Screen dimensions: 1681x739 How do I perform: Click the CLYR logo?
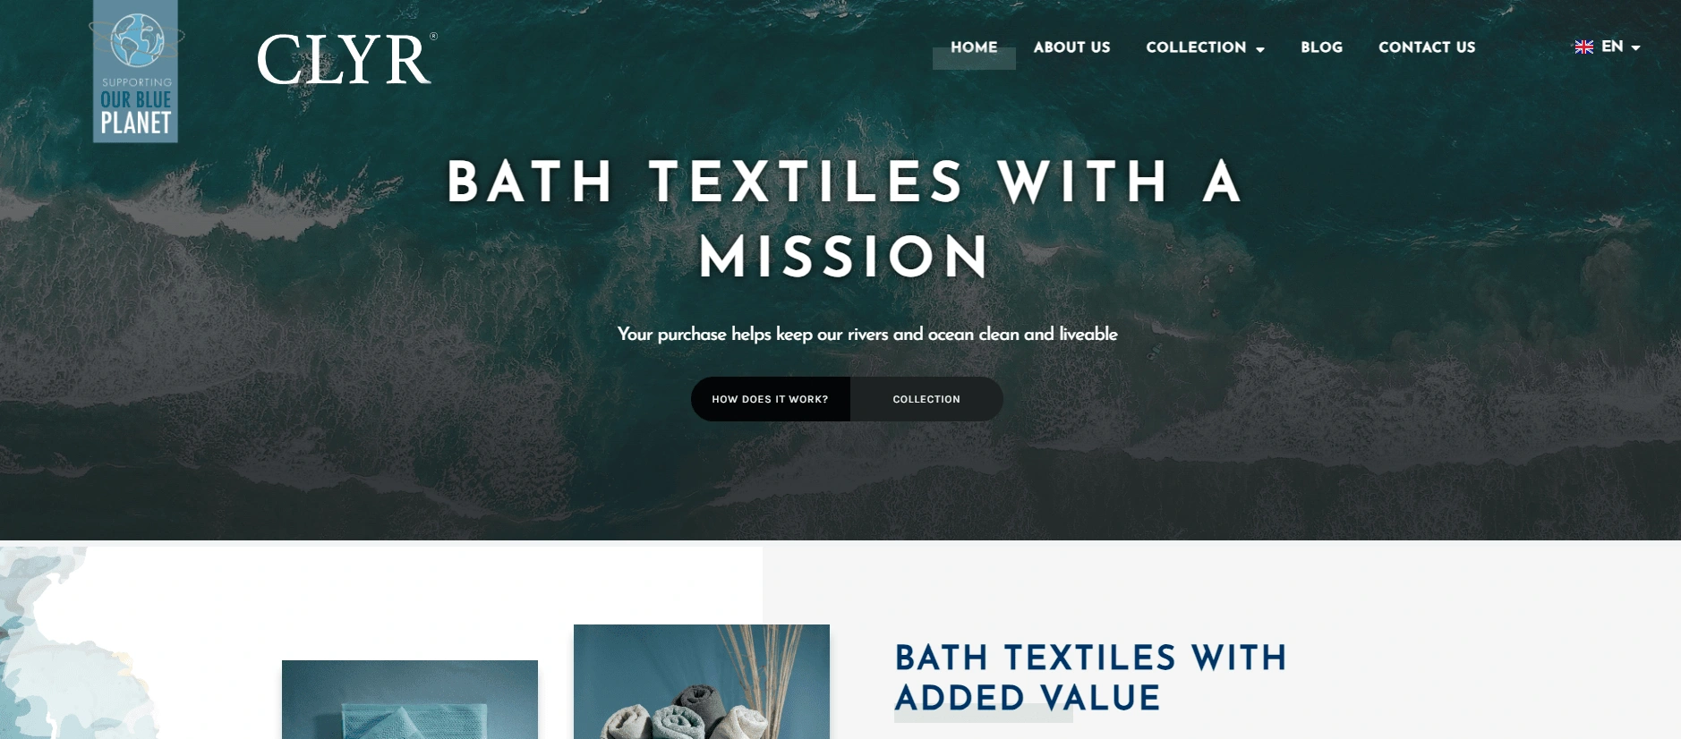pyautogui.click(x=346, y=59)
